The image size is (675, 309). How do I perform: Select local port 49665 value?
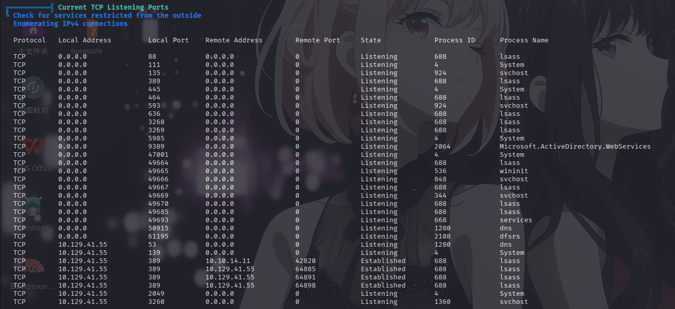158,171
